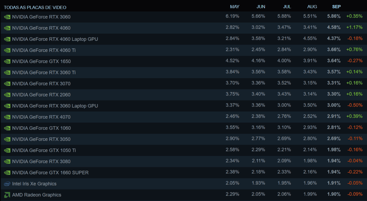This screenshot has width=367, height=201.
Task: Click the Intel logo beside Iris Xe Graphics
Action: click(7, 184)
